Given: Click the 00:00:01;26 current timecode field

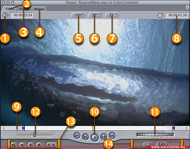Looking at the screenshot, I should pos(176,15).
